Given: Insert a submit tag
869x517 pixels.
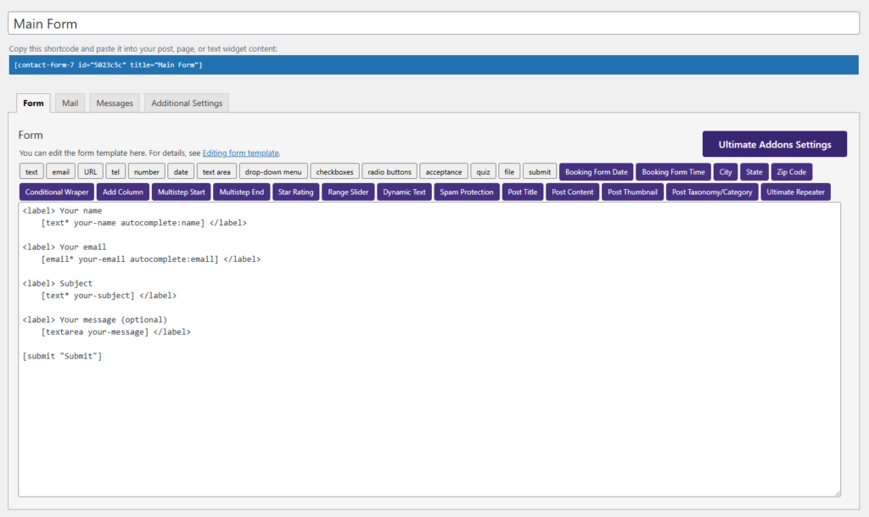Looking at the screenshot, I should click(539, 171).
